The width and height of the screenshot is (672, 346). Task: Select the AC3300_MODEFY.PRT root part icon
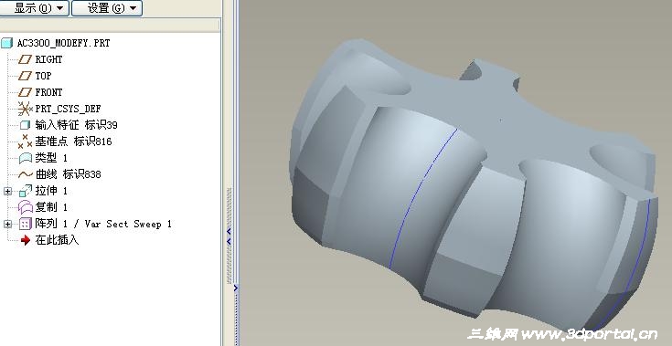point(7,43)
